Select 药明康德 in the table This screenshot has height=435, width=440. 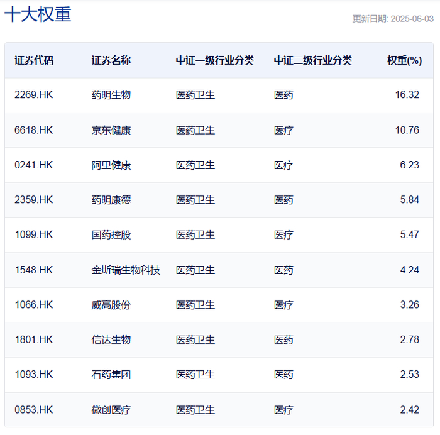[x=111, y=200]
